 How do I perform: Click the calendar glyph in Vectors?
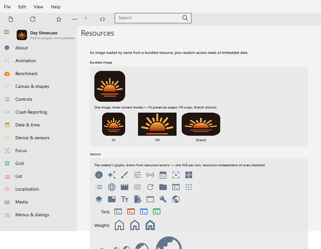click(163, 175)
